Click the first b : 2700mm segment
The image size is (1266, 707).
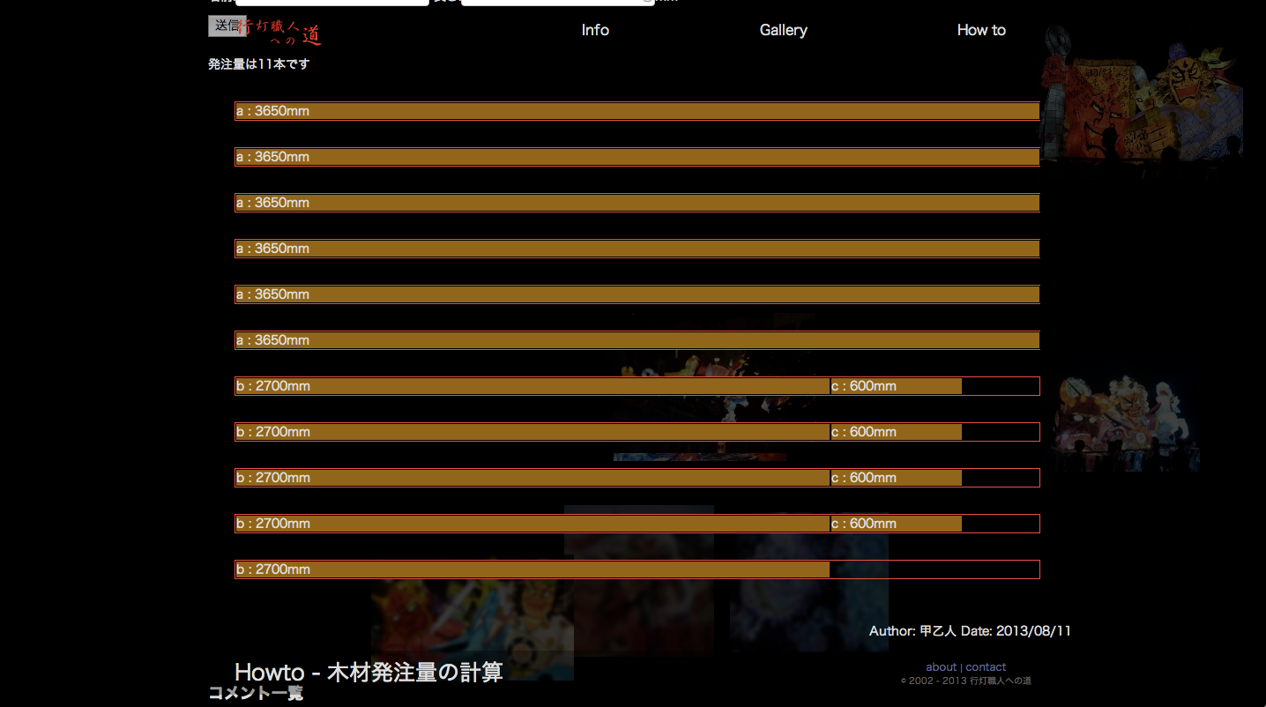click(532, 386)
